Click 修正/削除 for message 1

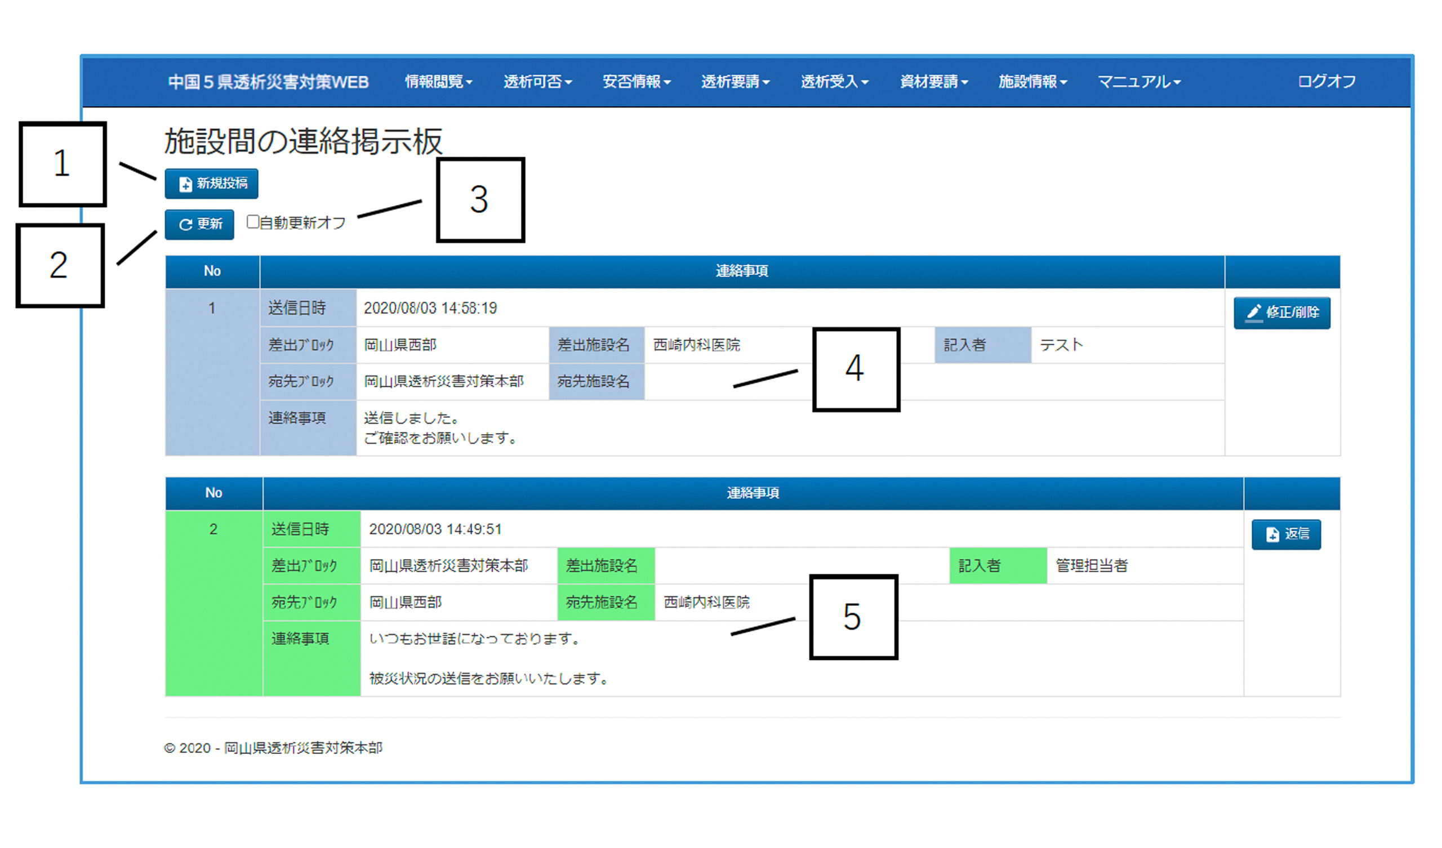pos(1282,313)
